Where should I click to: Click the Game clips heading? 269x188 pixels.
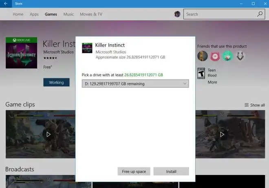(20, 104)
